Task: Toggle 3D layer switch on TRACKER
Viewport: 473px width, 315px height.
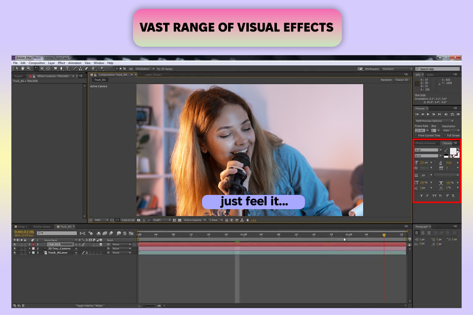Action: [101, 245]
